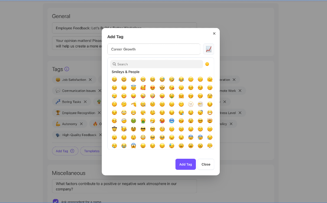Click the outlined Add Tag button behind dialog
The height and width of the screenshot is (203, 327).
tap(65, 151)
